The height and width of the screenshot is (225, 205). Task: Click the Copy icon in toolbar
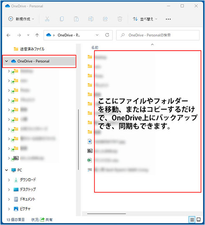[62, 19]
